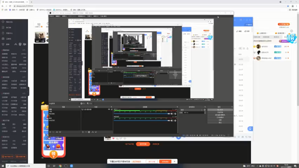Click orange follow button below video player
This screenshot has height=168, width=299.
(143, 144)
